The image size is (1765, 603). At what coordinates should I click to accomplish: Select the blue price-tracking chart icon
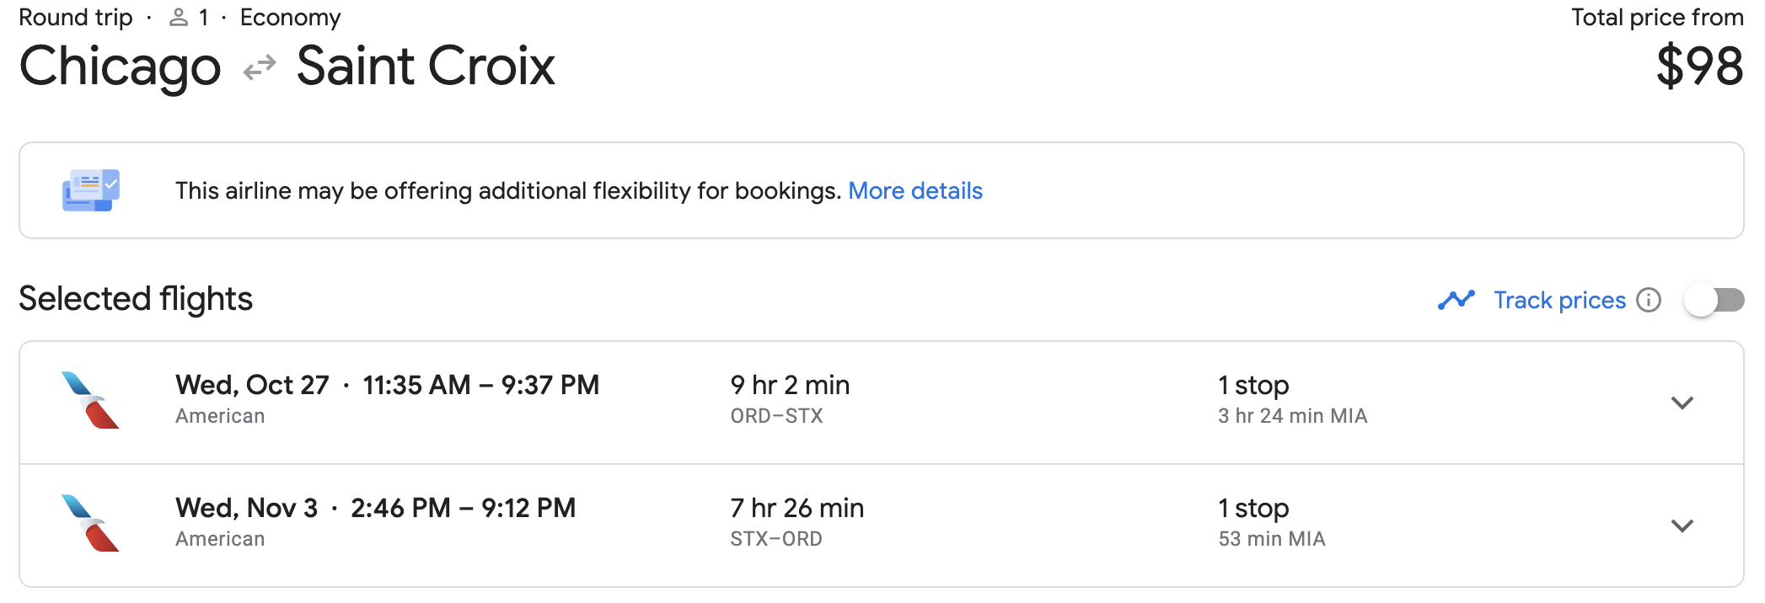point(1457,299)
